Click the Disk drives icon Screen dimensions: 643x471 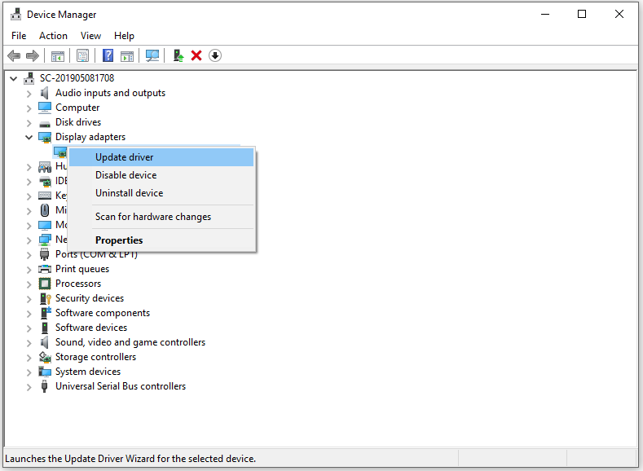[45, 123]
